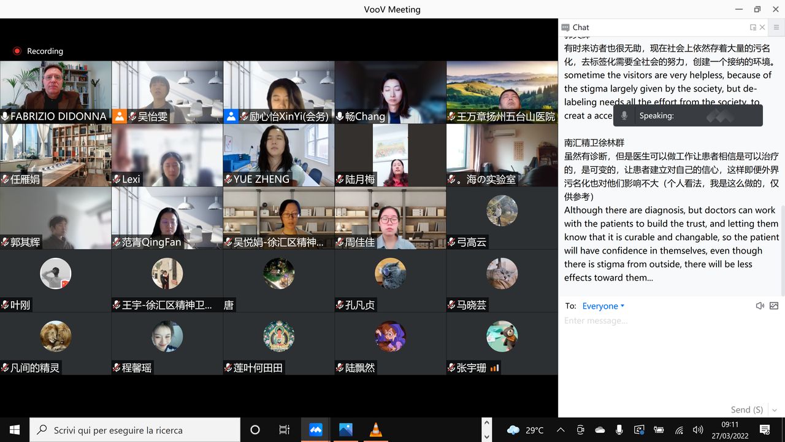Click the orange host icon on 吴怡雯's tile
The width and height of the screenshot is (785, 442).
(x=119, y=116)
